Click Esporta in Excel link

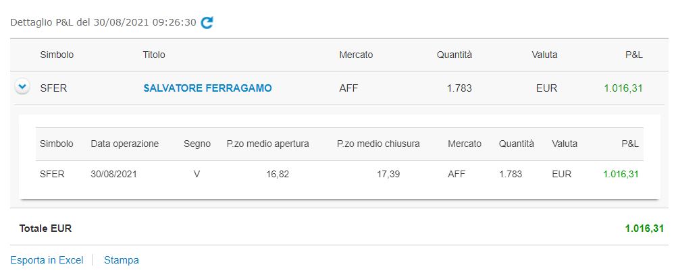47,260
